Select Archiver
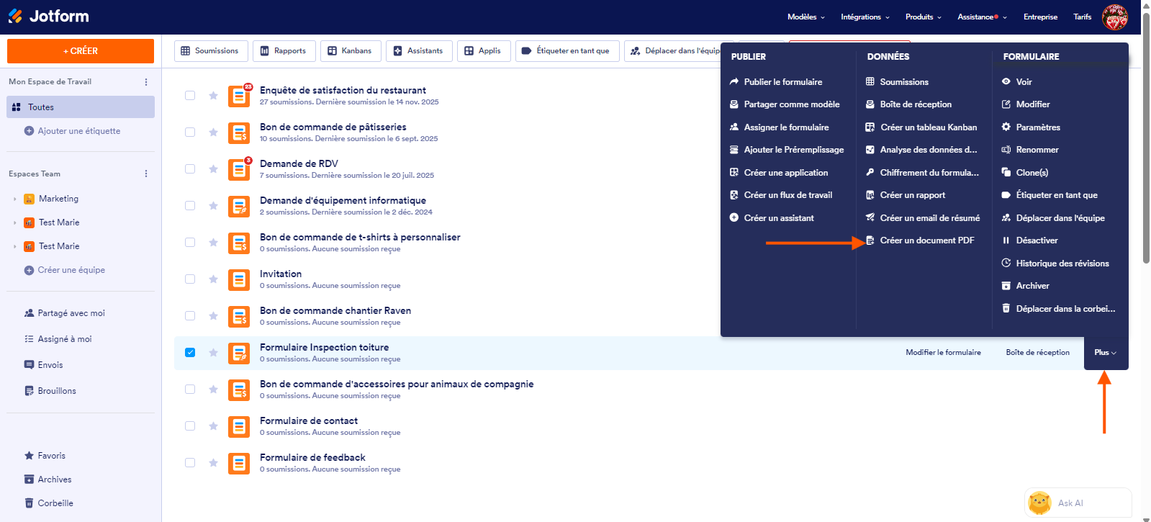Screen dimensions: 1151x522 (1025, 286)
